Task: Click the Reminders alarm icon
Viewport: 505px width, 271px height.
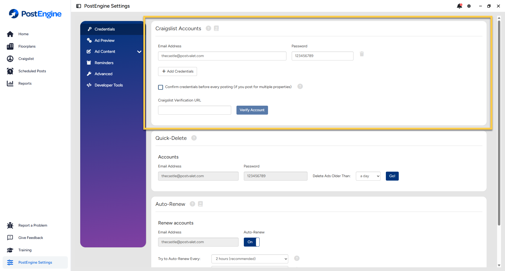Action: coord(89,63)
